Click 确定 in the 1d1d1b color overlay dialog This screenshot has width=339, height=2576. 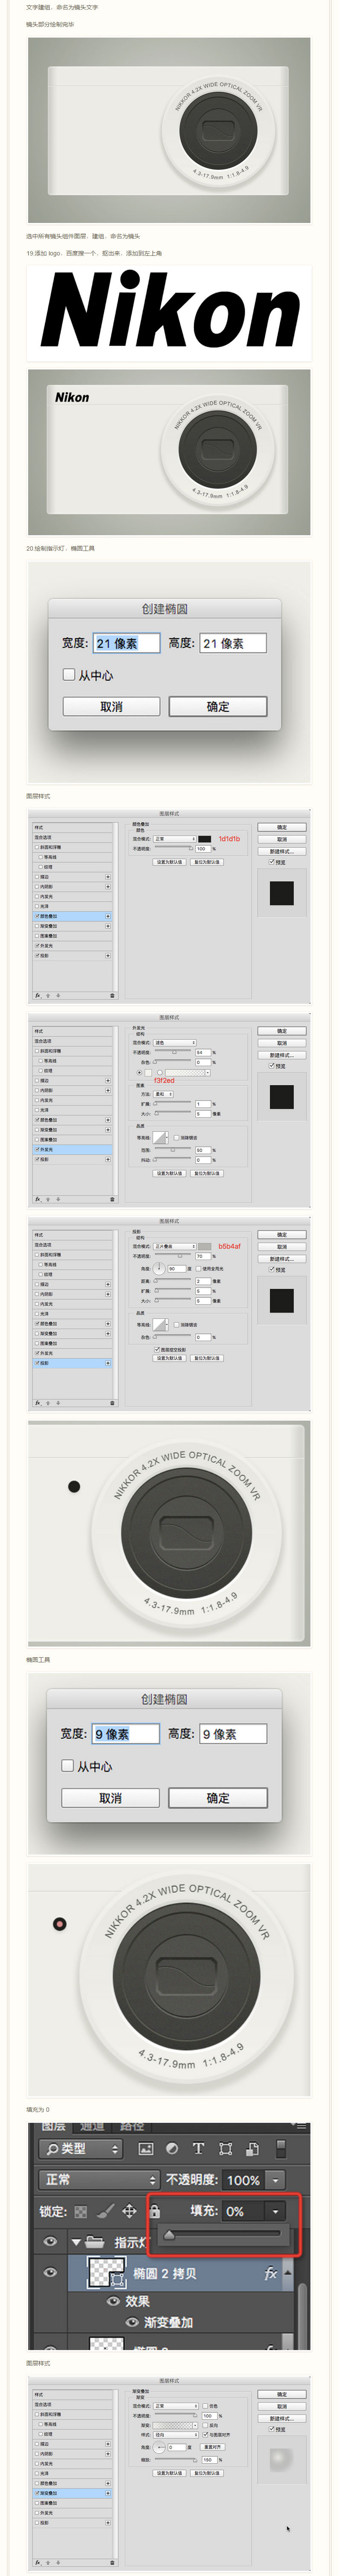pyautogui.click(x=282, y=827)
